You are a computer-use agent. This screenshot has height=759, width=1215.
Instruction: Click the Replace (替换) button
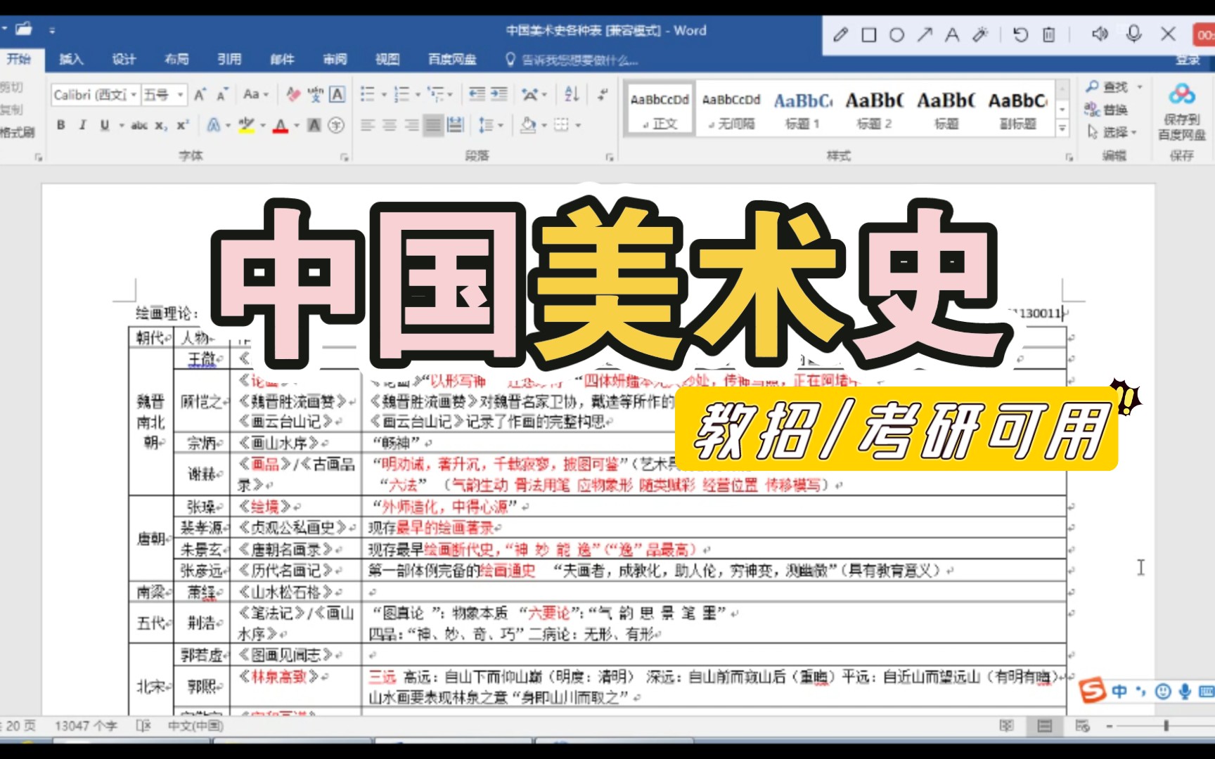[1106, 110]
